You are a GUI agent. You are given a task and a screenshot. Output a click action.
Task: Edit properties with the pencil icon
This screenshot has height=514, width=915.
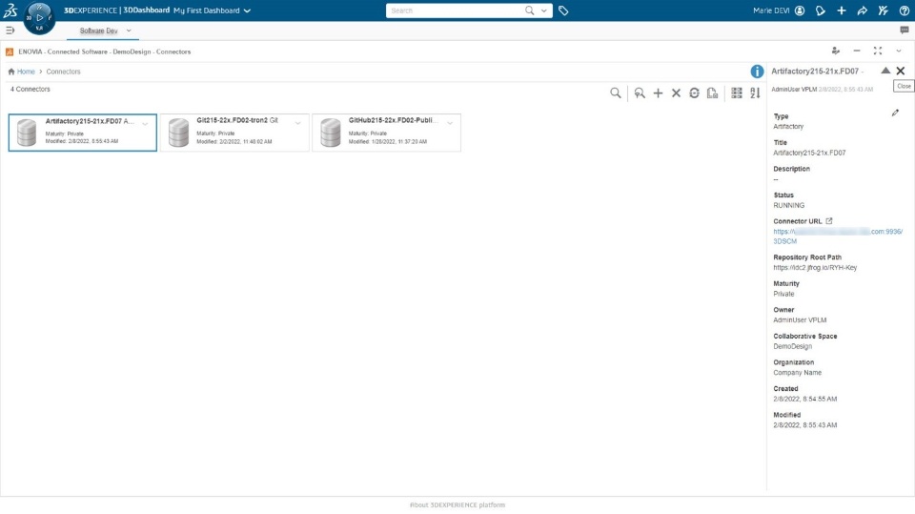[895, 113]
